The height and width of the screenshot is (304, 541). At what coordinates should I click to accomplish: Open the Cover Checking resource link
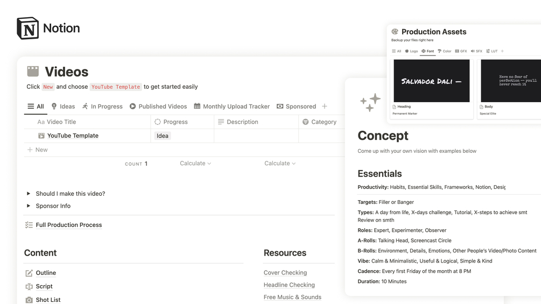(285, 273)
